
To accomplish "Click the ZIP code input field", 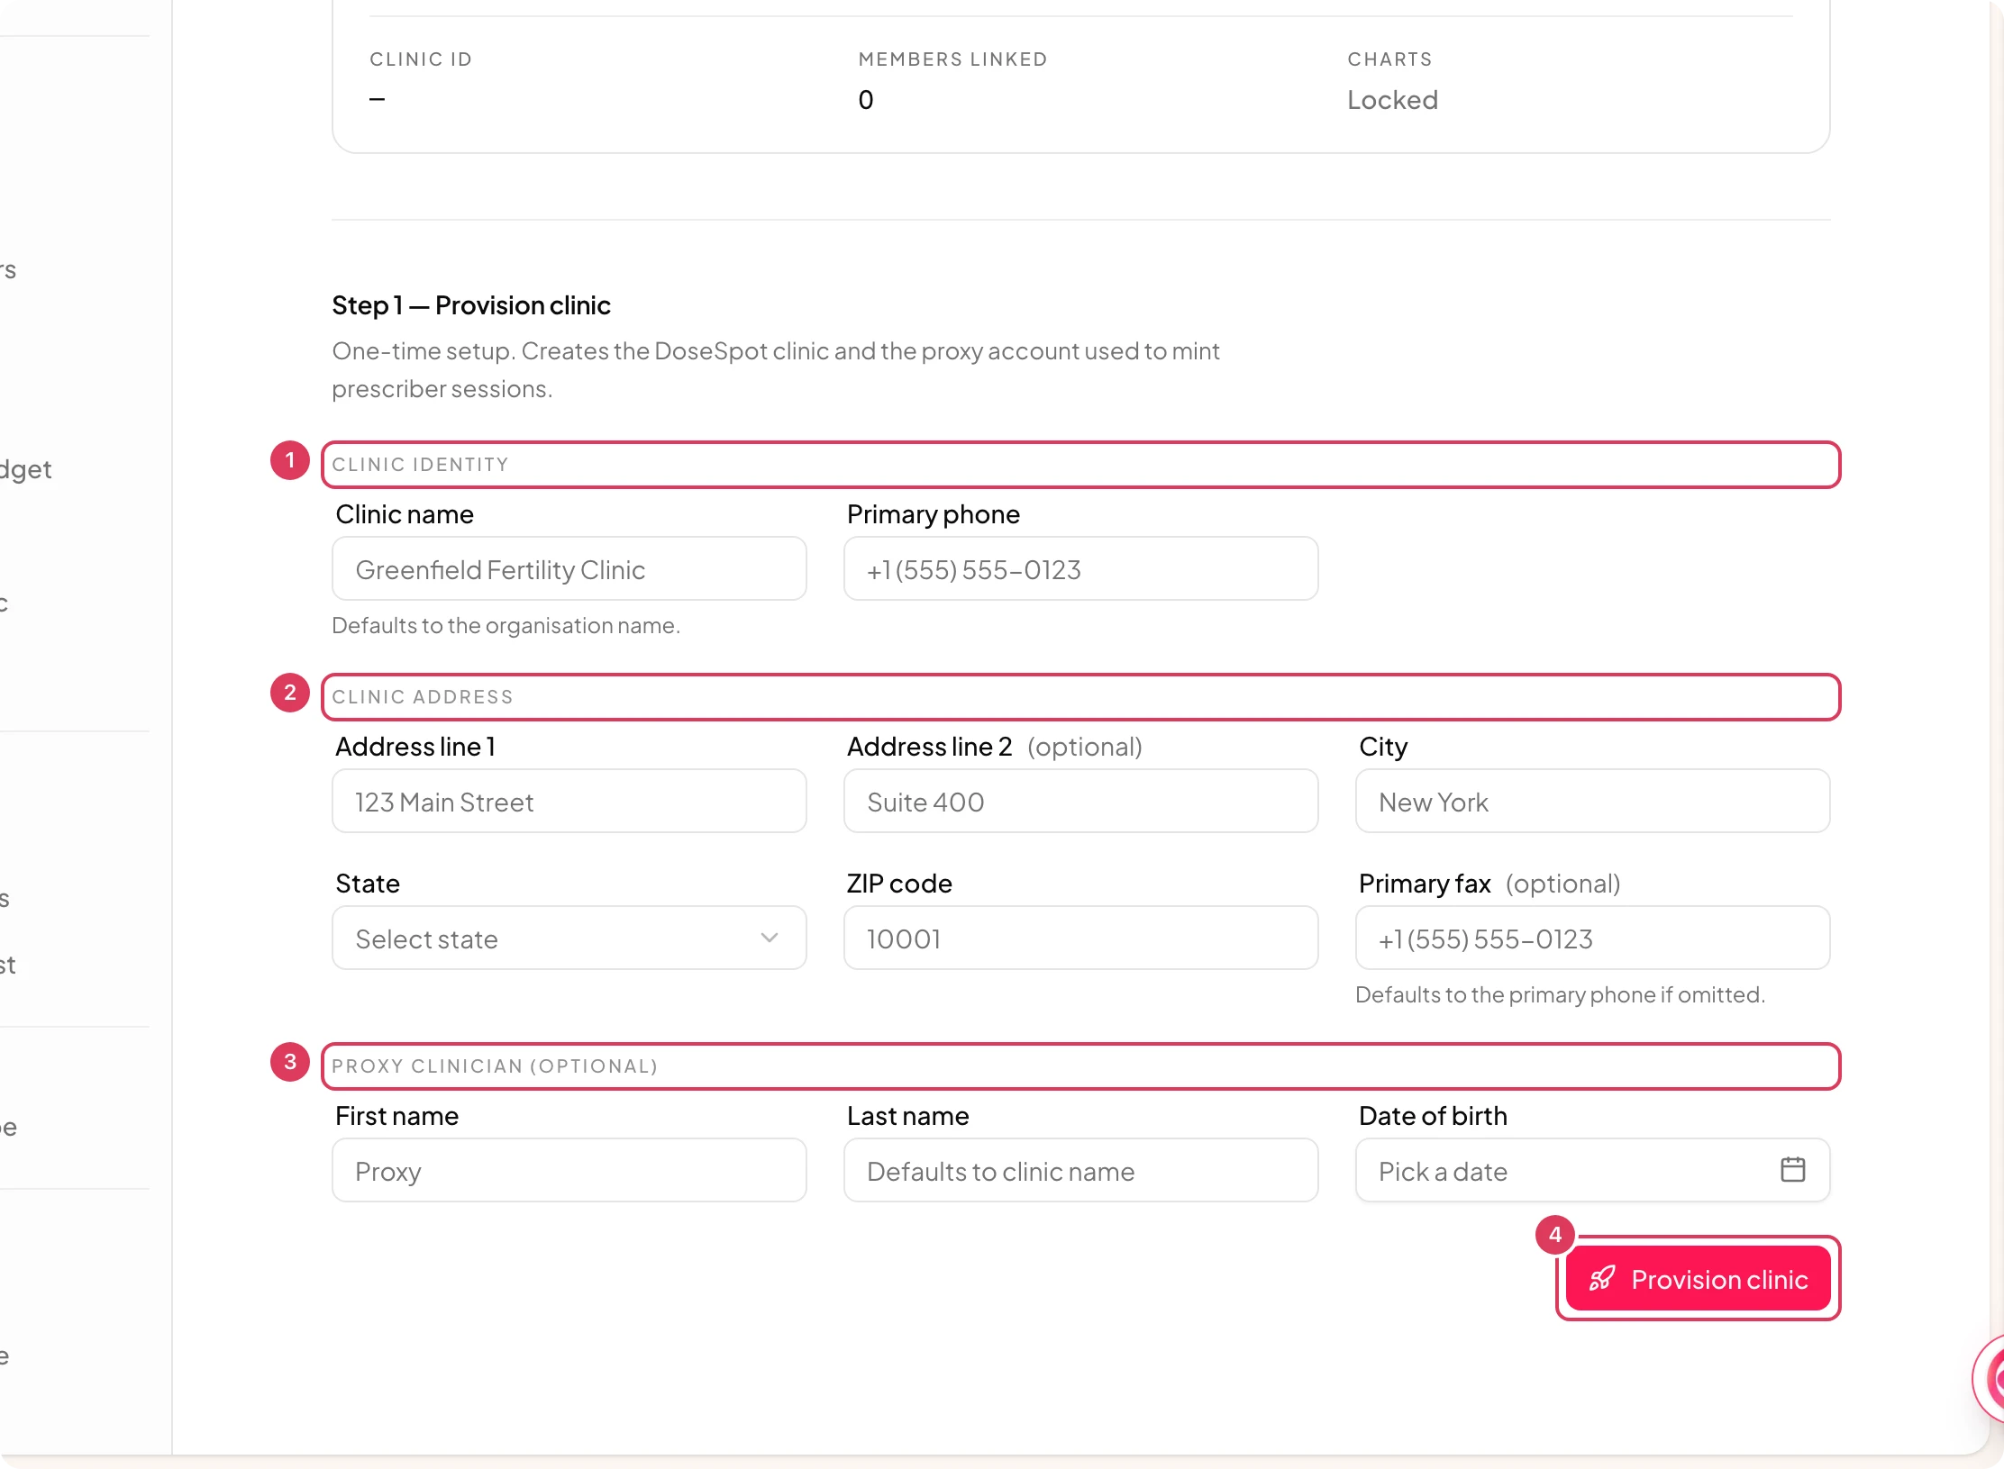I will click(x=1080, y=938).
